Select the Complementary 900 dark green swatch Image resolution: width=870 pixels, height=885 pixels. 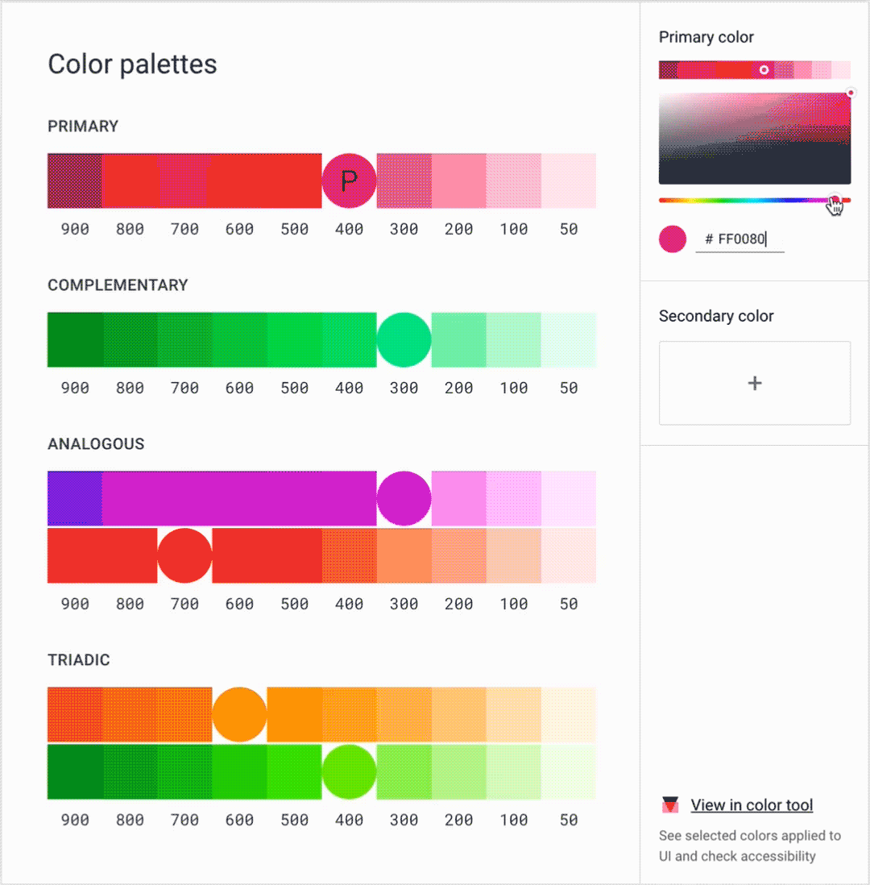point(75,339)
